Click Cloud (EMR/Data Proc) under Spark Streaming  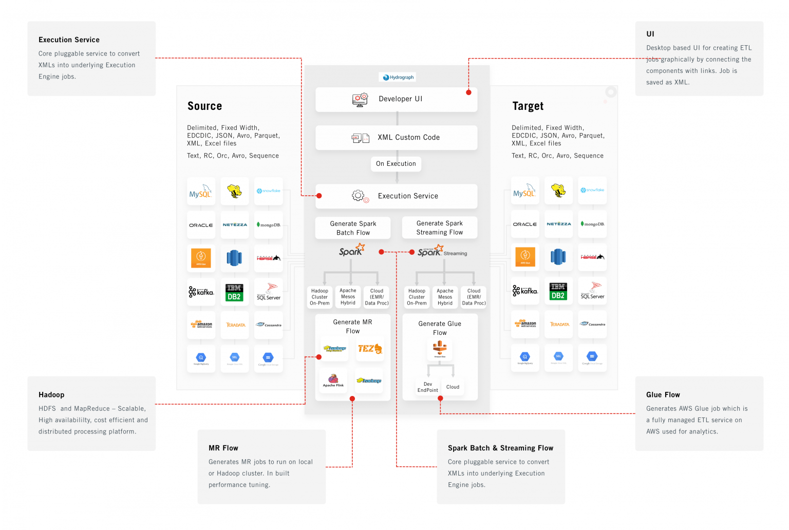(x=474, y=297)
